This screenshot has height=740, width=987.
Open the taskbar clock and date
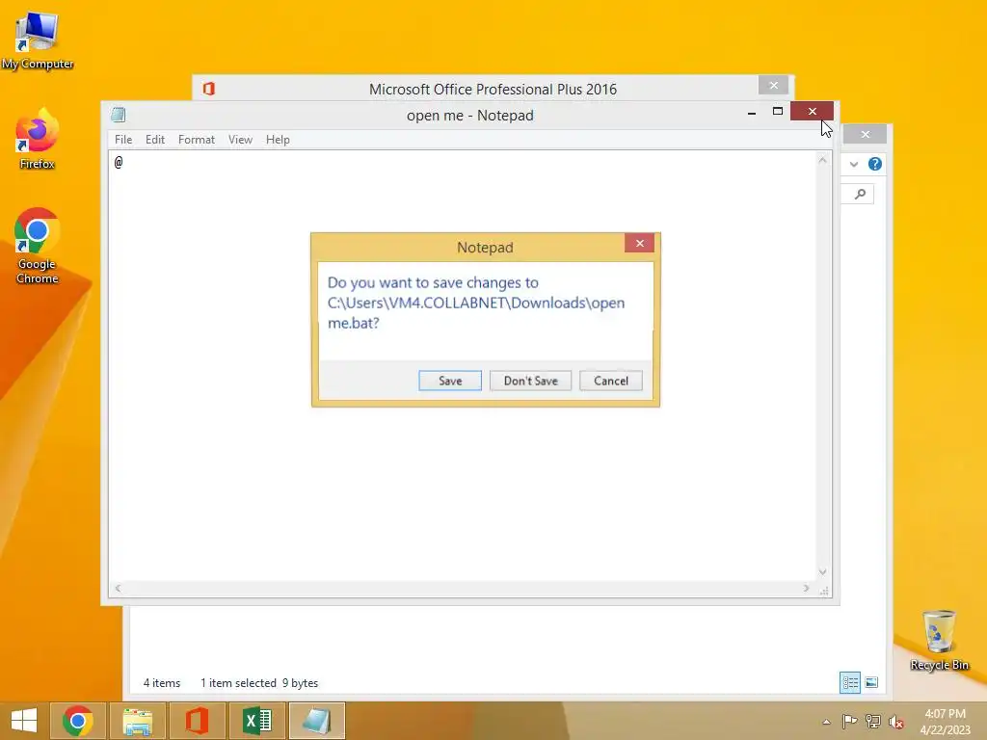pyautogui.click(x=945, y=722)
